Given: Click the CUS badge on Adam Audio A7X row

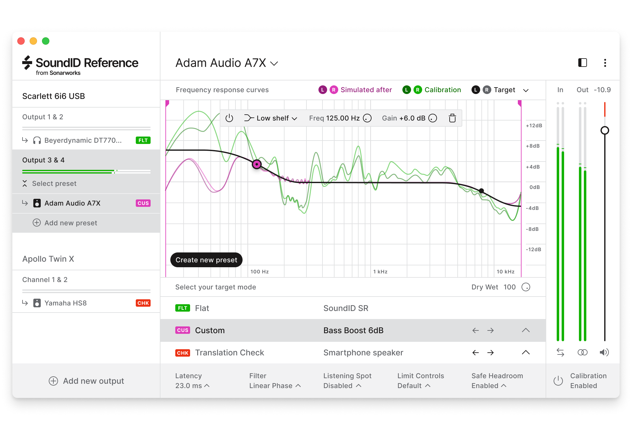Looking at the screenshot, I should [143, 203].
